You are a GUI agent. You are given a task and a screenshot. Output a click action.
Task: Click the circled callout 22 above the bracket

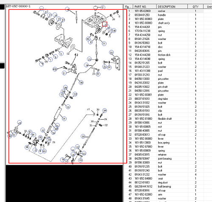(112, 53)
